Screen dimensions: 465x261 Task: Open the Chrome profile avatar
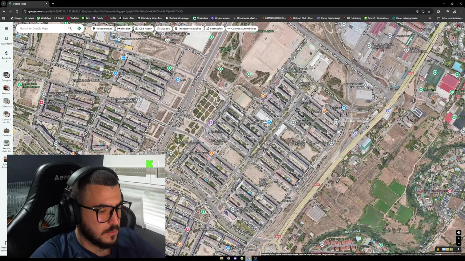tap(454, 11)
